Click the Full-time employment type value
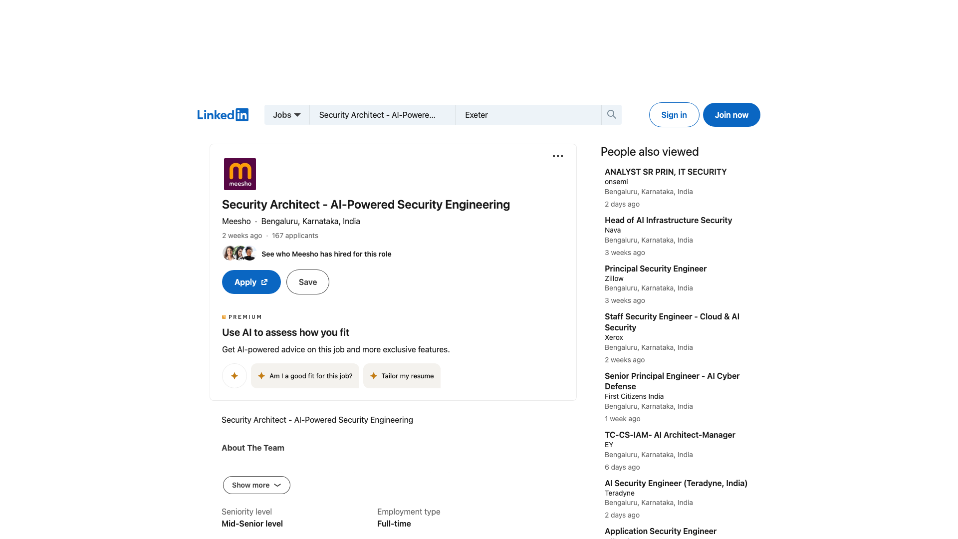The image size is (958, 539). pos(394,524)
